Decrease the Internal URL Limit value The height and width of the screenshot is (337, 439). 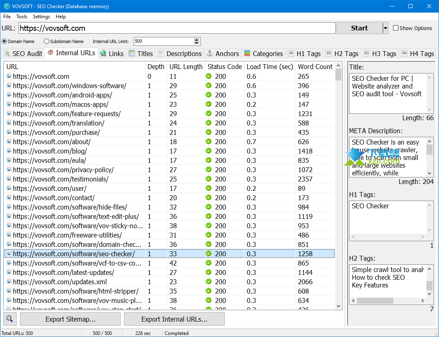(x=197, y=43)
